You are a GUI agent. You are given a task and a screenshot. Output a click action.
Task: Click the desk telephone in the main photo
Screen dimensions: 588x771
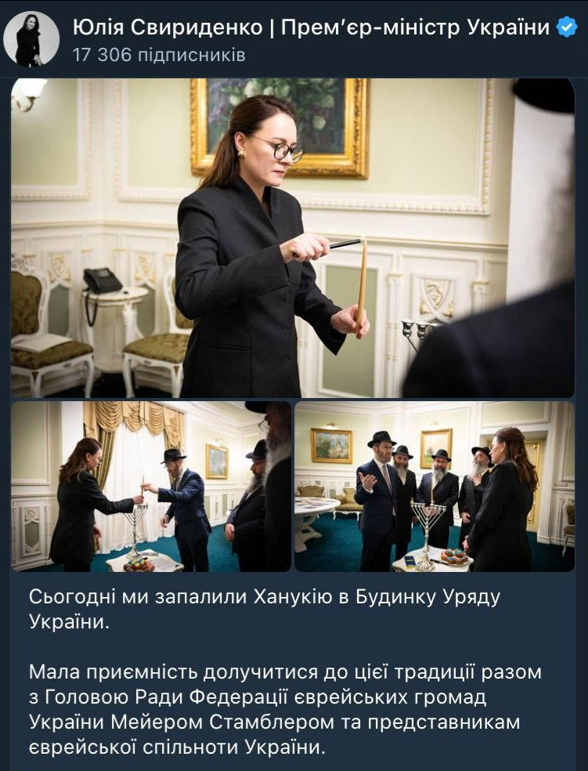point(102,282)
